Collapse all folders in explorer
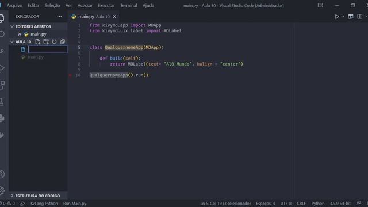 tap(63, 42)
